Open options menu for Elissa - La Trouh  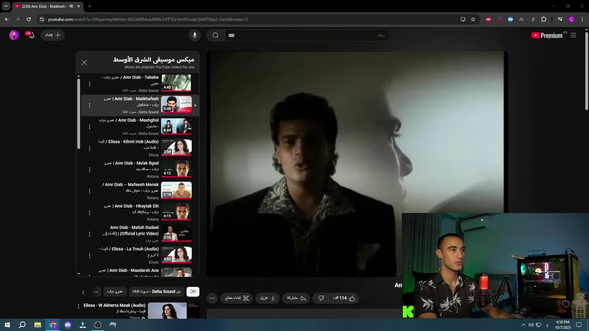tap(90, 256)
